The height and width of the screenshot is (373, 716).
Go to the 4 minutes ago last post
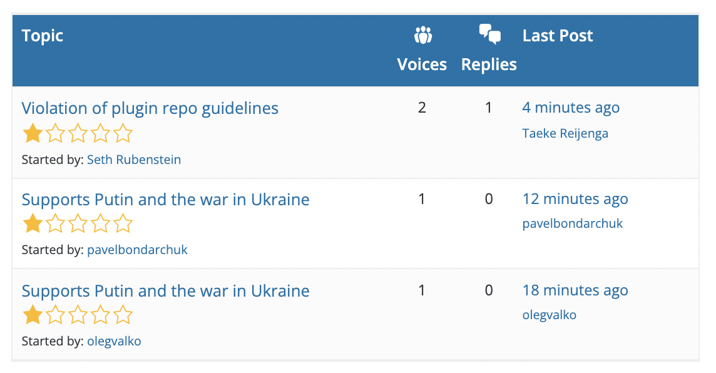click(571, 108)
